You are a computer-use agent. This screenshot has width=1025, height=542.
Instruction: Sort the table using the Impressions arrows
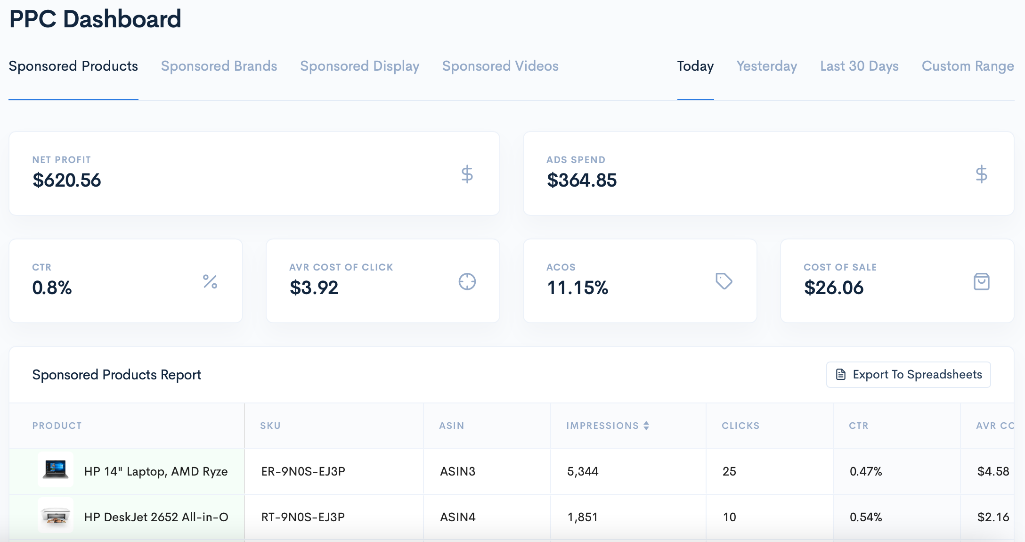tap(647, 425)
